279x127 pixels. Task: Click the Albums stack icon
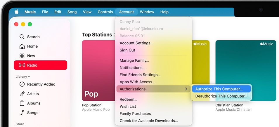(22, 103)
